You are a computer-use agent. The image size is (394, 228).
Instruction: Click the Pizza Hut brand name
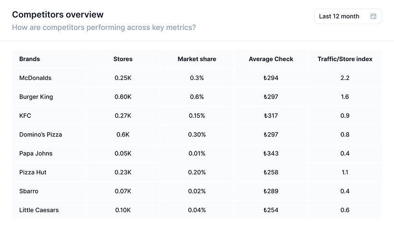pos(33,172)
